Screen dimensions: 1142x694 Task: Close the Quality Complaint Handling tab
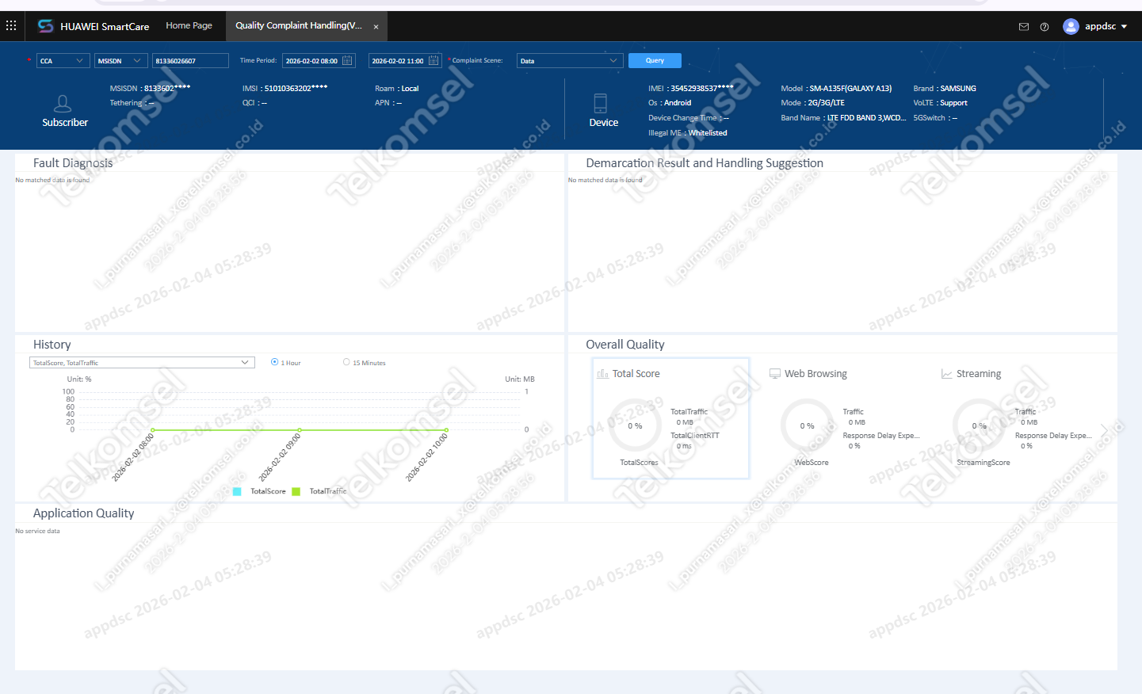[x=376, y=27]
